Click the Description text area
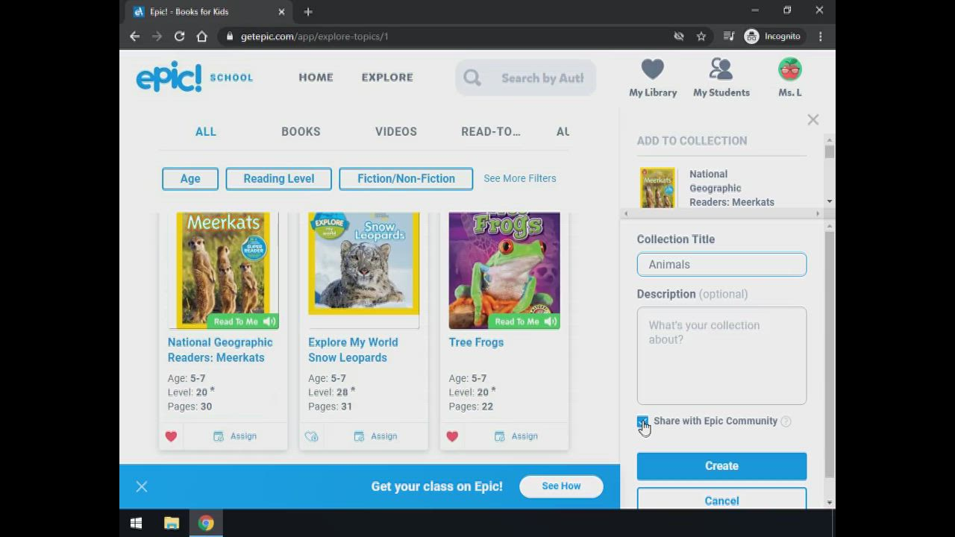The height and width of the screenshot is (537, 955). click(x=721, y=356)
